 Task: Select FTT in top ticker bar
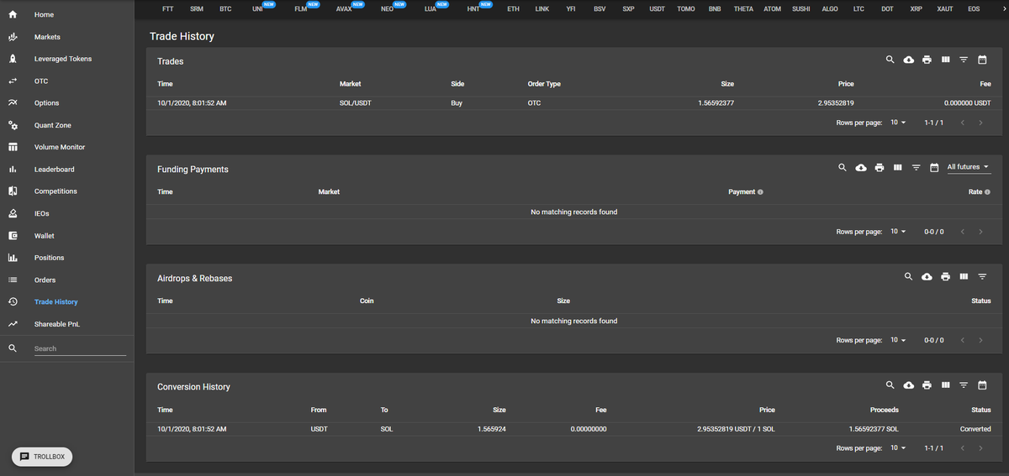167,8
